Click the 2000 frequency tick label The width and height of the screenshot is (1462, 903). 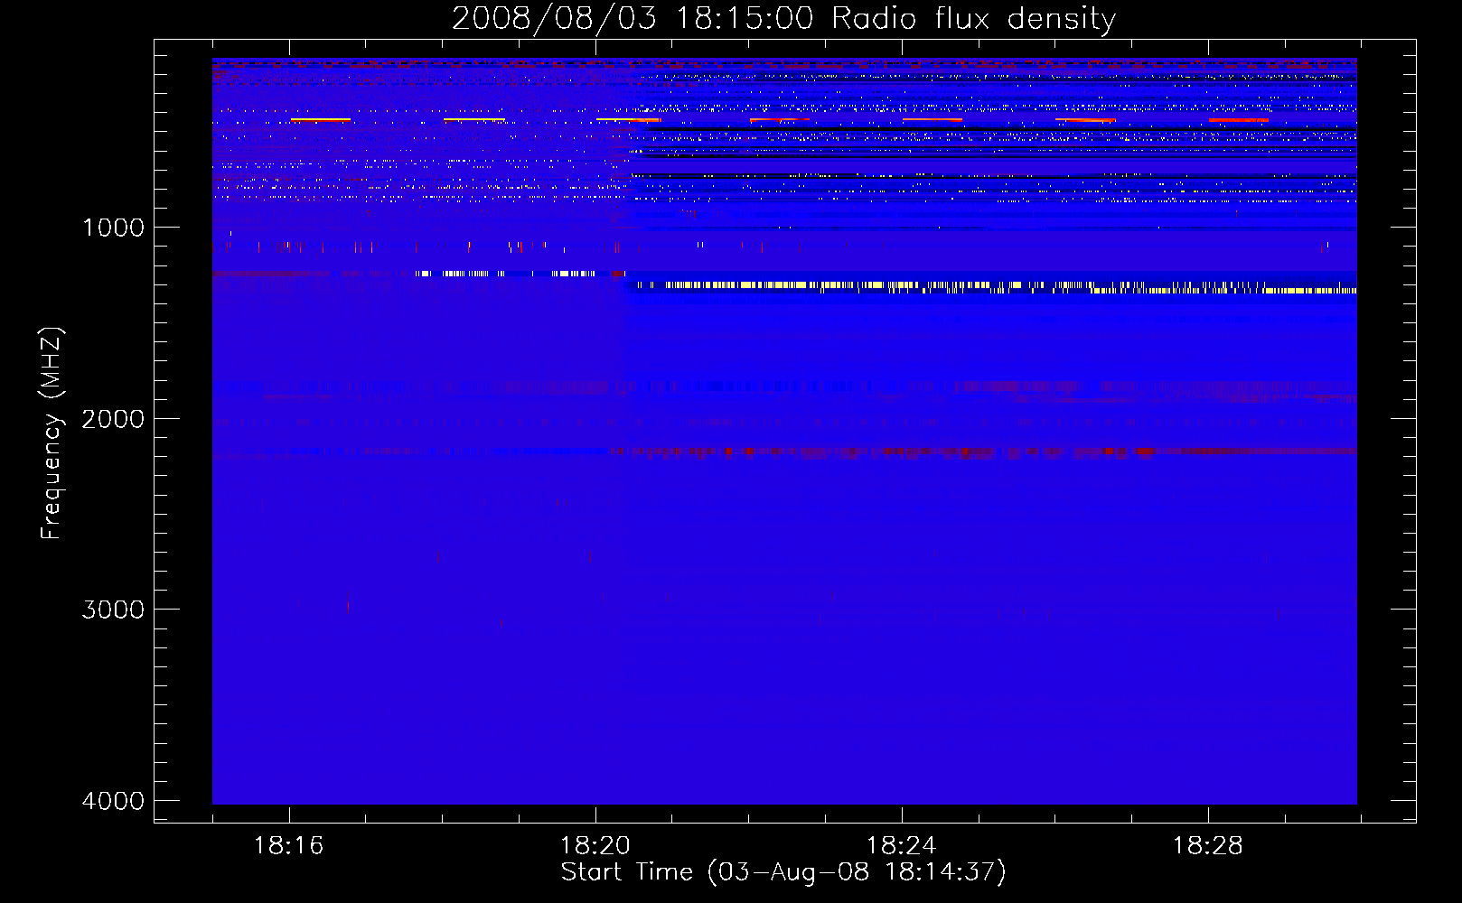tap(113, 419)
